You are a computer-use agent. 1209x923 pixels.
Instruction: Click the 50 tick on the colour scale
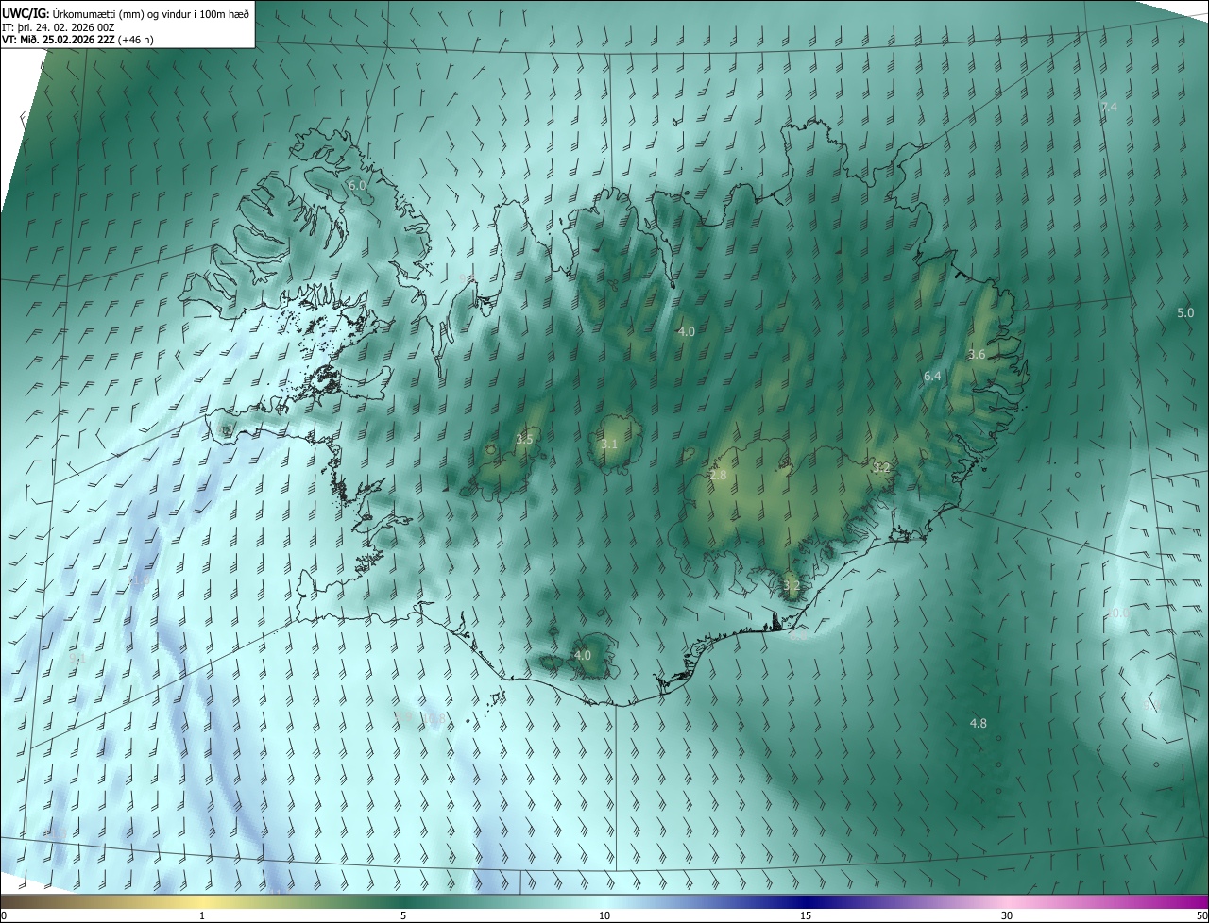1201,916
